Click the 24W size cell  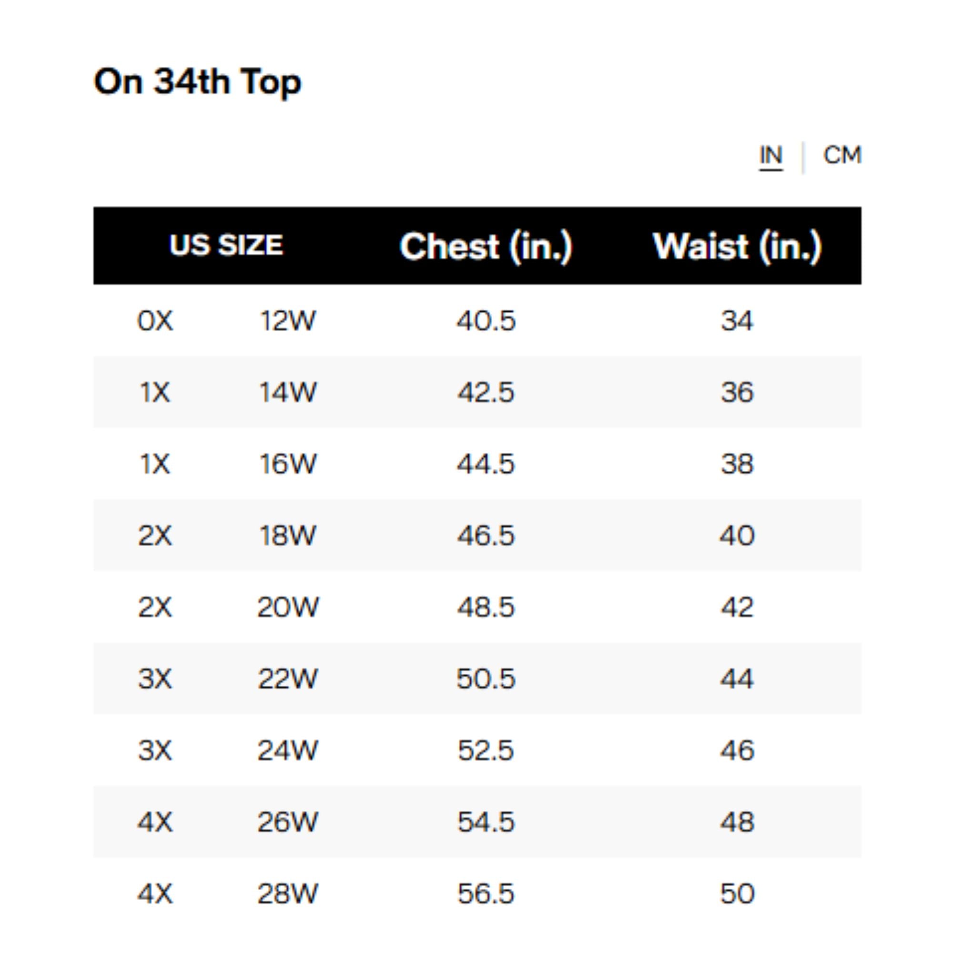pyautogui.click(x=288, y=750)
